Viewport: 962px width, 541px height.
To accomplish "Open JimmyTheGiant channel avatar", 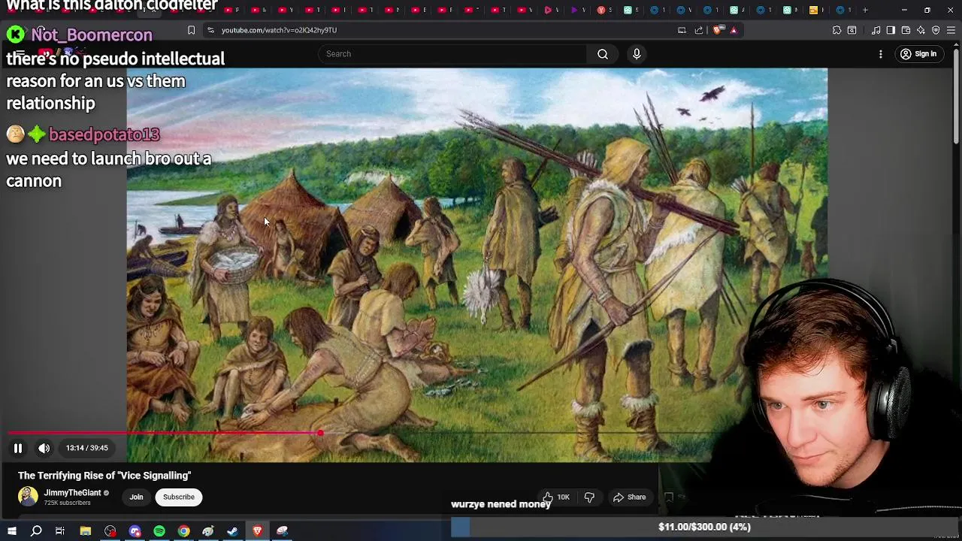I will click(28, 497).
